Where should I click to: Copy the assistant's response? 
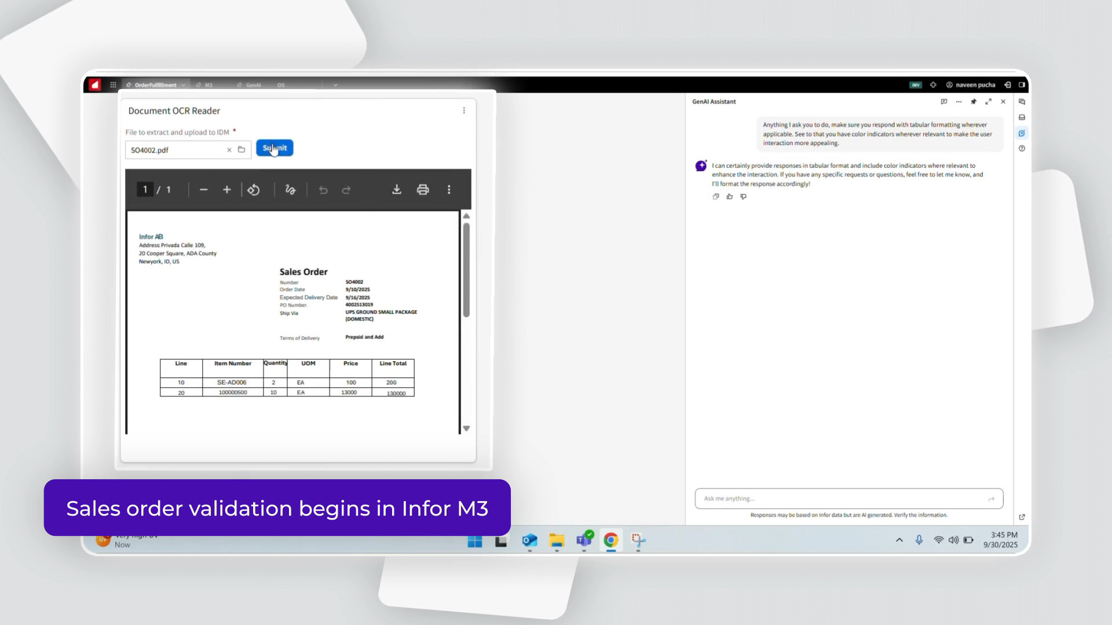pos(716,197)
